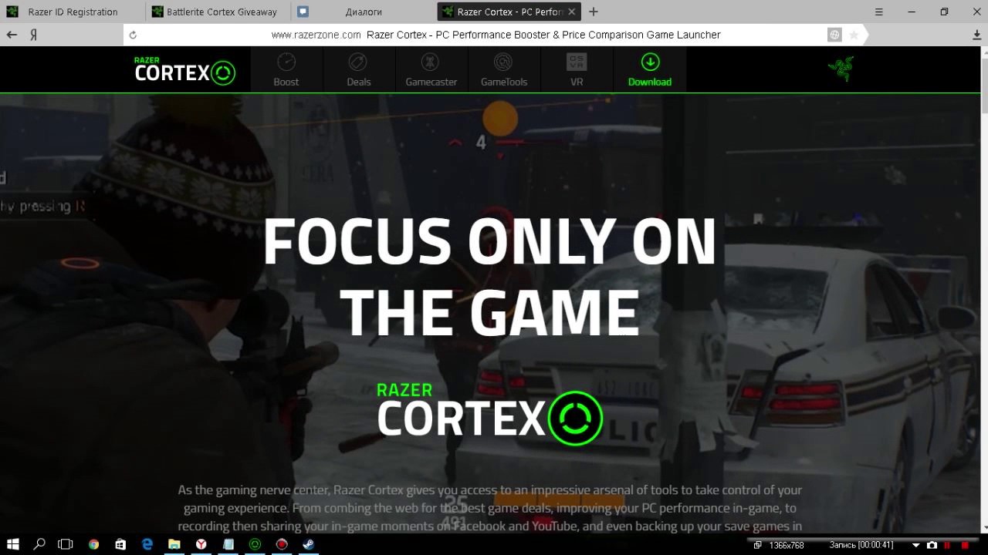Open Microsoft Edge from the taskbar

pyautogui.click(x=147, y=544)
